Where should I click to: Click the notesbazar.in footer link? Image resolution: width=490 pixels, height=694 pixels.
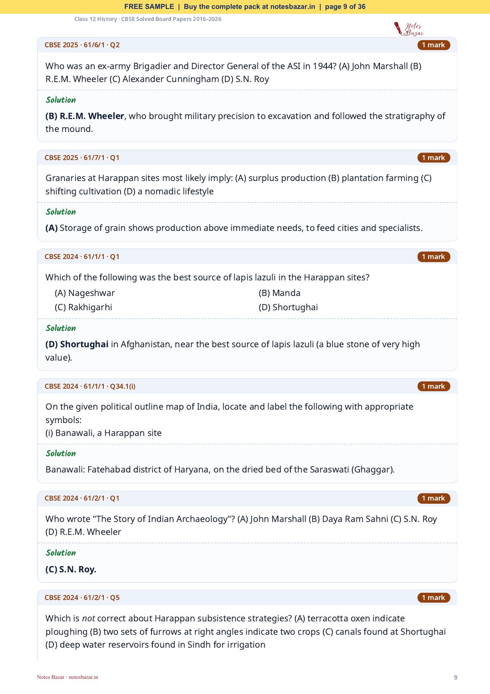[x=83, y=677]
